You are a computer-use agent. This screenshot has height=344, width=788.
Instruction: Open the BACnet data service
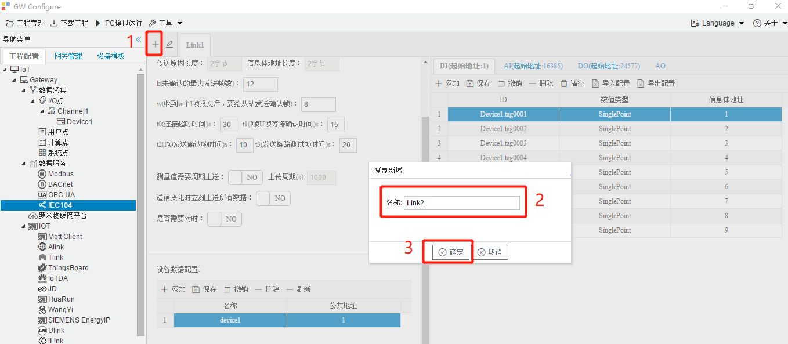coord(55,184)
